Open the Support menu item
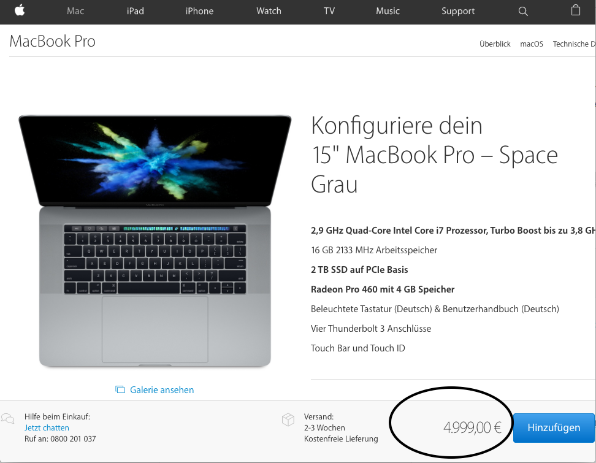 click(x=458, y=11)
